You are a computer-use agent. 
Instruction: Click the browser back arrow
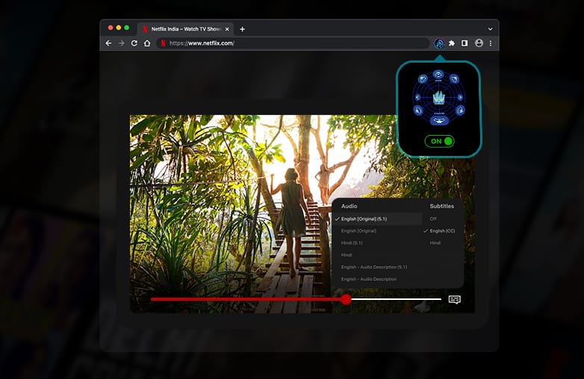pyautogui.click(x=108, y=43)
